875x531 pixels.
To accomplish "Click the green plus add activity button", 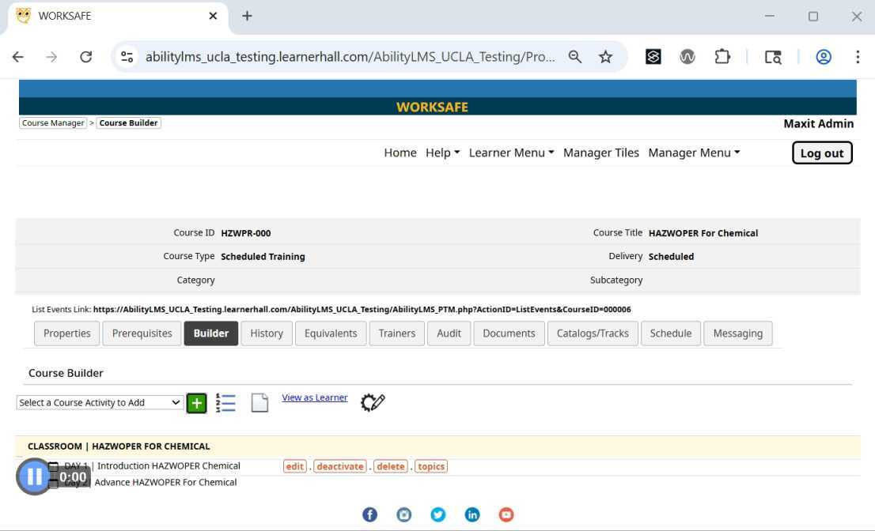I will point(196,403).
